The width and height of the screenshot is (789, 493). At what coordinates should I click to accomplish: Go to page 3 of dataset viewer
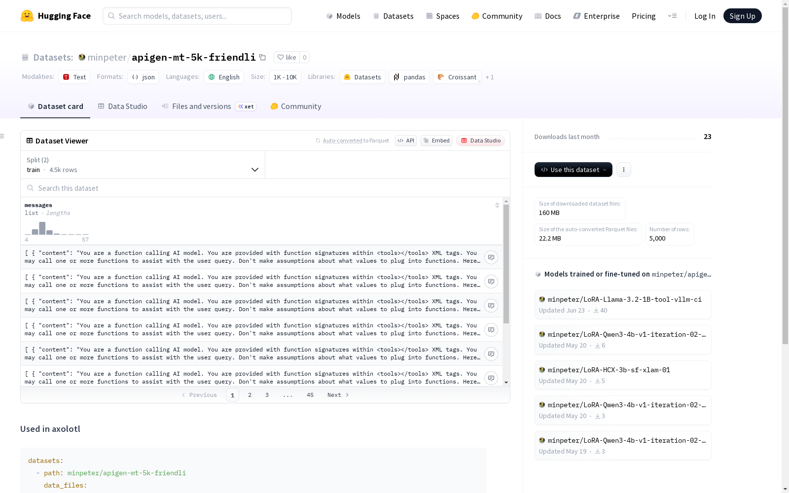[x=267, y=395]
